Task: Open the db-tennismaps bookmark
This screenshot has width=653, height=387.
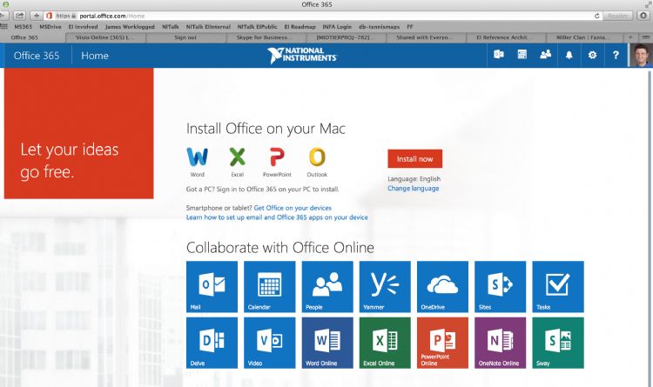Action: click(x=379, y=27)
